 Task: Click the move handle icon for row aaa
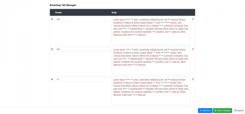click(x=52, y=19)
